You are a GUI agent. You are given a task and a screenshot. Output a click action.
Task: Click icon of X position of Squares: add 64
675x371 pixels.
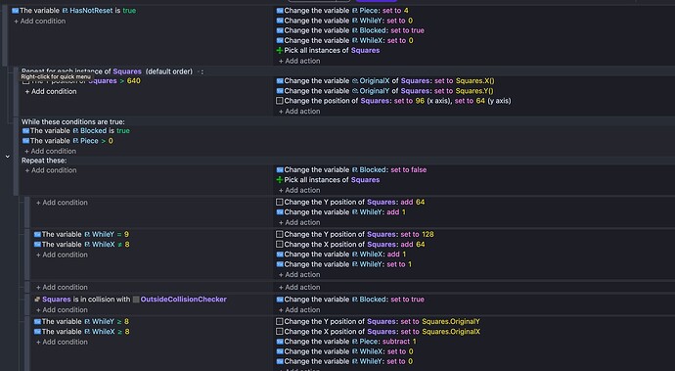[x=280, y=245]
